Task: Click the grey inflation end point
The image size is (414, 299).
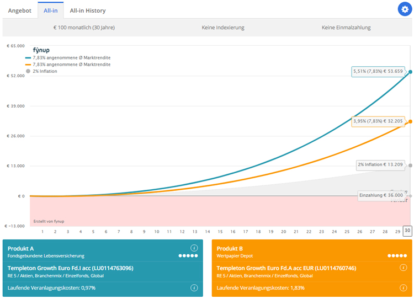Action: click(410, 165)
